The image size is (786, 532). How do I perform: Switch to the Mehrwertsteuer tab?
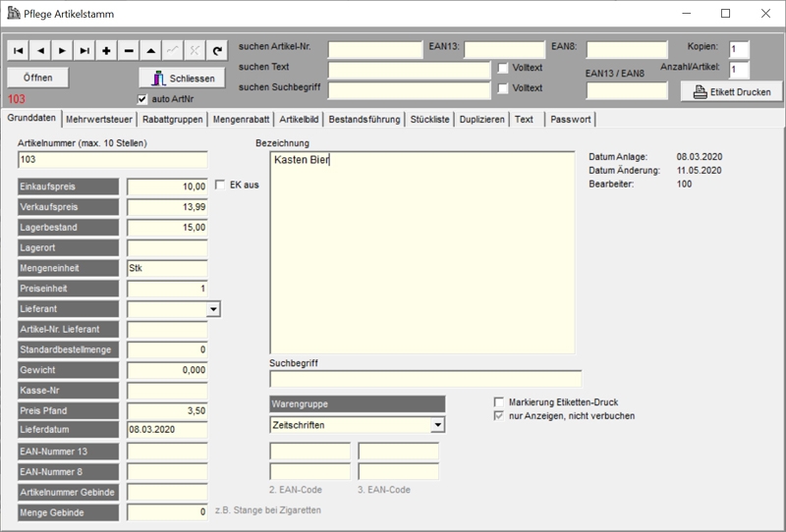coord(99,120)
